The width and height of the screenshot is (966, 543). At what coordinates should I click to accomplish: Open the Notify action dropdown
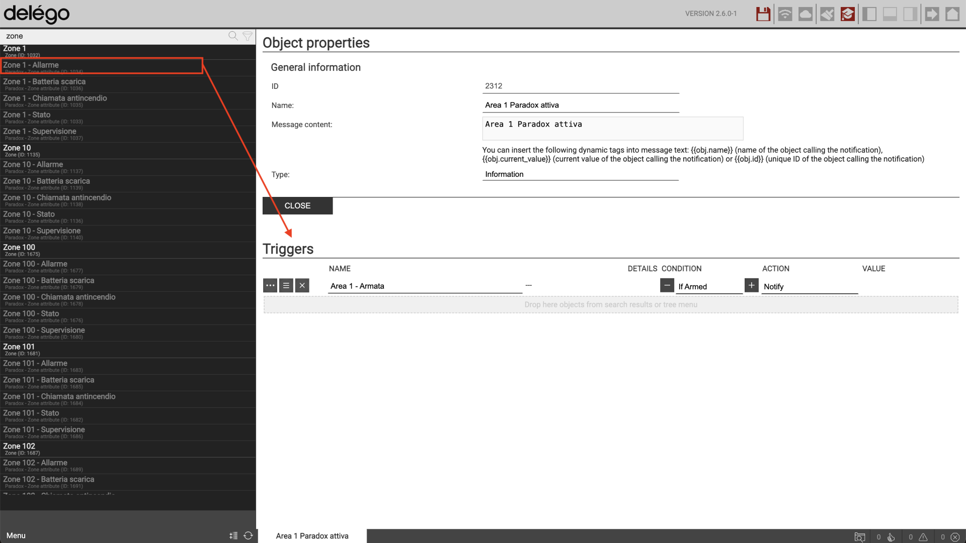coord(809,286)
